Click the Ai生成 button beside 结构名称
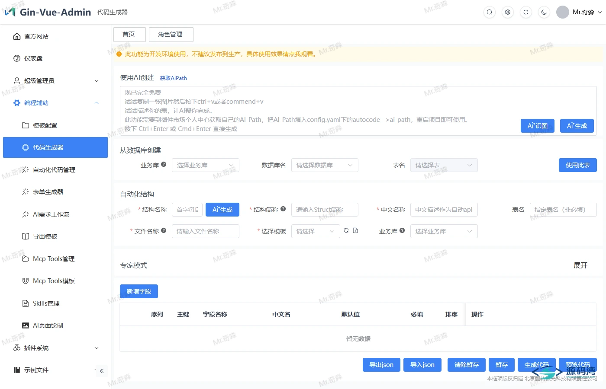 click(222, 210)
